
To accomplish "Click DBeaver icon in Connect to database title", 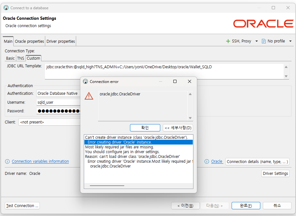I will point(6,8).
